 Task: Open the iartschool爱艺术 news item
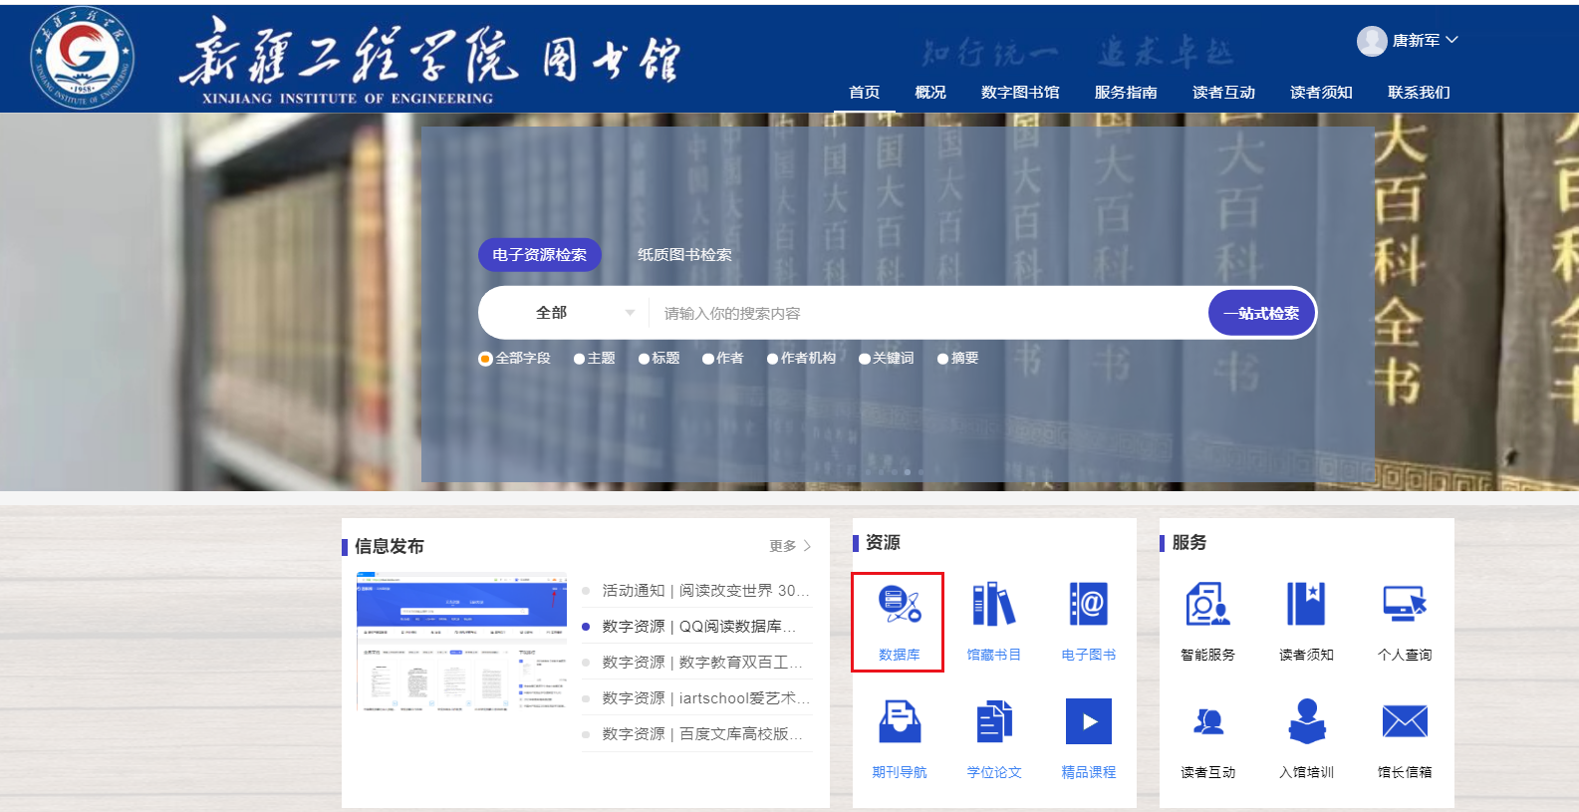[705, 698]
